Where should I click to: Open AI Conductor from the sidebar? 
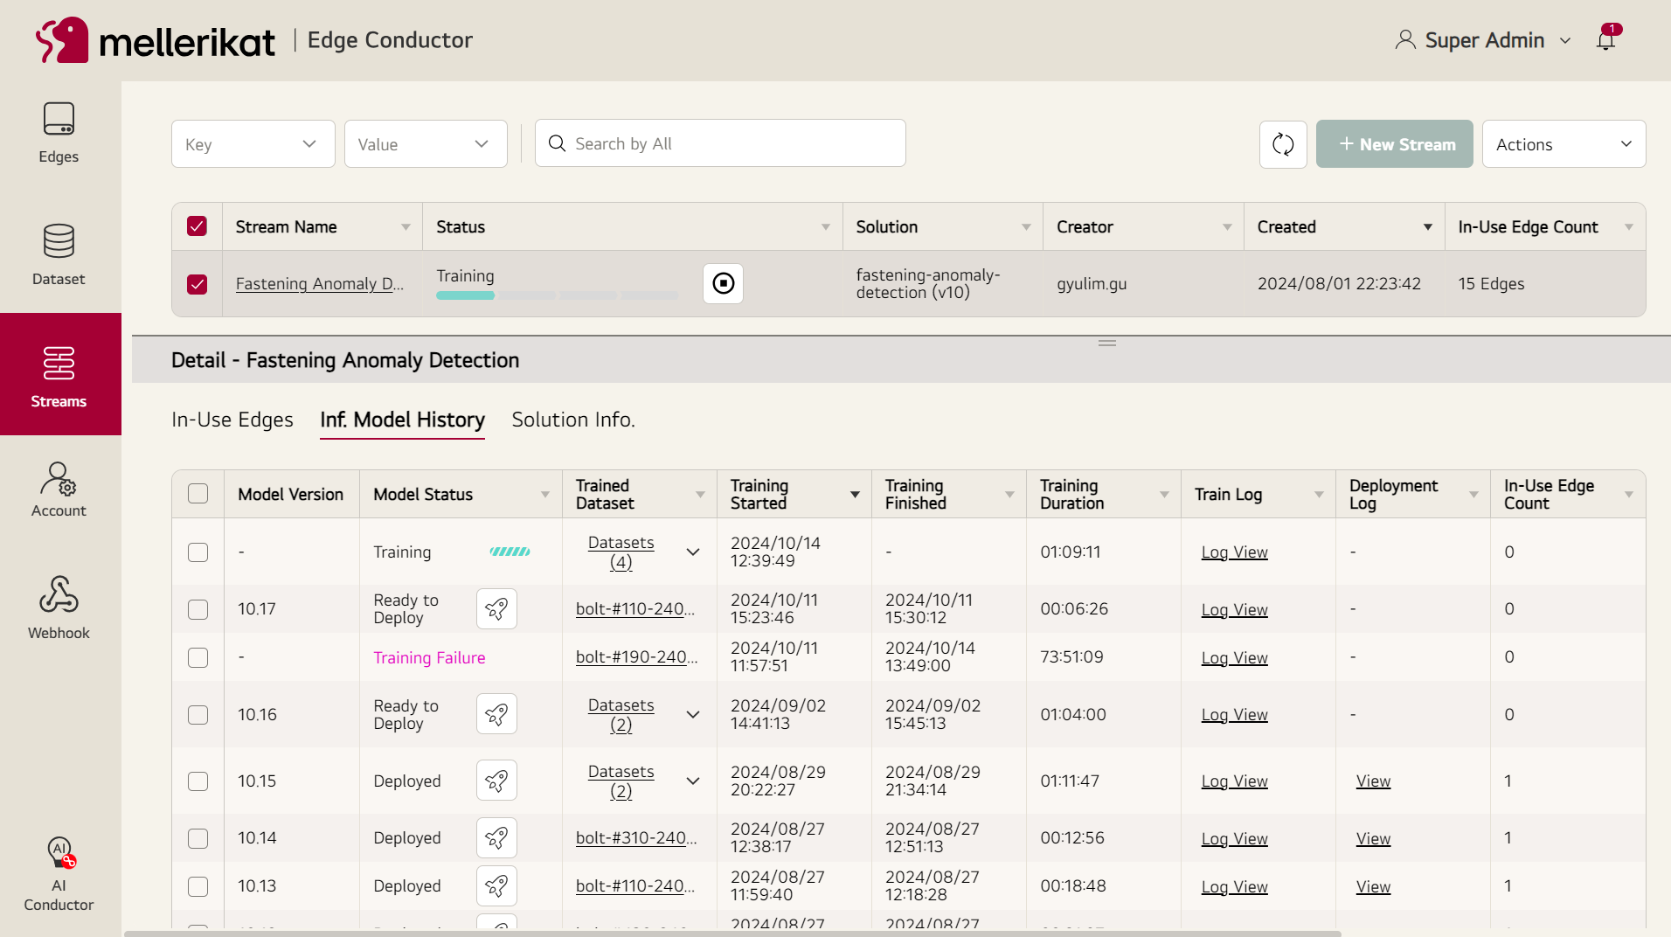pyautogui.click(x=59, y=874)
